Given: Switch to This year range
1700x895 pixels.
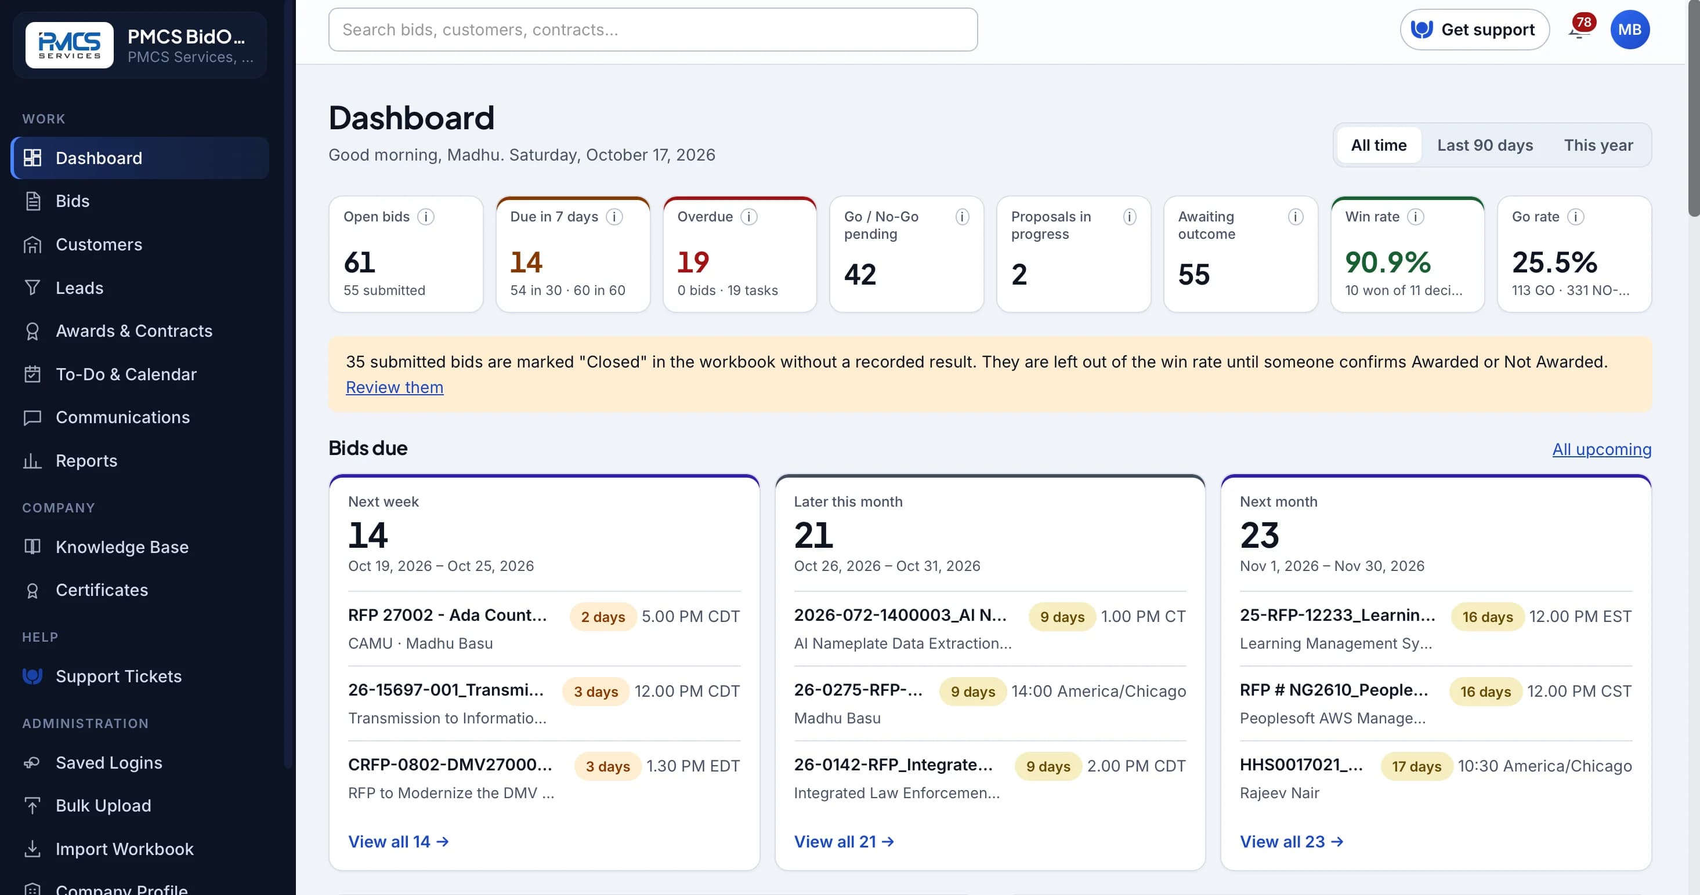Looking at the screenshot, I should (1598, 145).
